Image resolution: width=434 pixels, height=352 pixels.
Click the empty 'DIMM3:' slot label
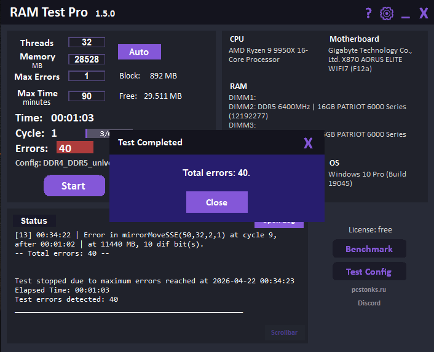pyautogui.click(x=242, y=125)
